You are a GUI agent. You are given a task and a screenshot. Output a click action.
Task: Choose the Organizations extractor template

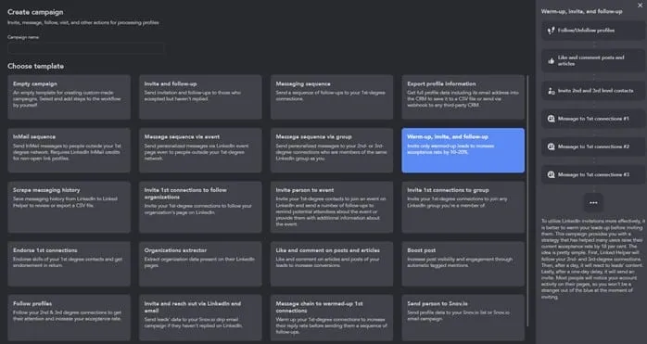pos(200,264)
